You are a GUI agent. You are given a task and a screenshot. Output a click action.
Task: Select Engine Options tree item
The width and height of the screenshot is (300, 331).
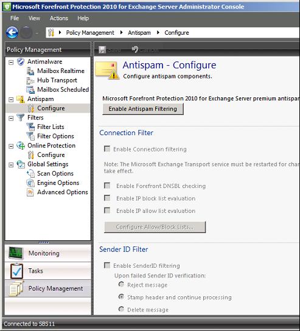(x=58, y=183)
